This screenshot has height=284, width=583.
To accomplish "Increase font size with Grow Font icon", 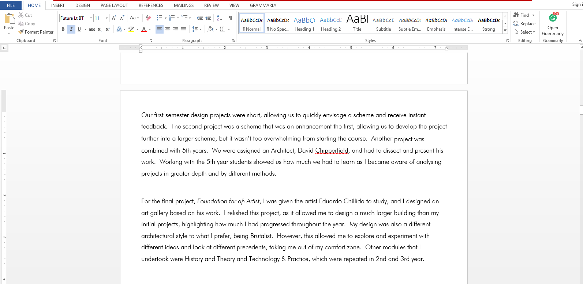I will click(x=114, y=18).
